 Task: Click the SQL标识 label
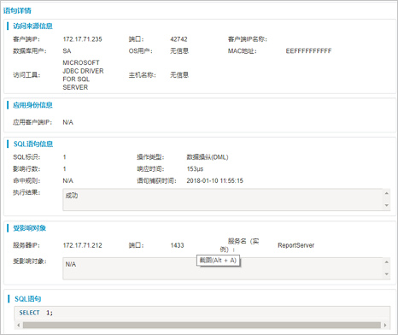[26, 157]
